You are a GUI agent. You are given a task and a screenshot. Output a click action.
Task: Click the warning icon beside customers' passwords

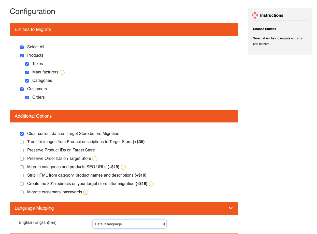tap(86, 192)
